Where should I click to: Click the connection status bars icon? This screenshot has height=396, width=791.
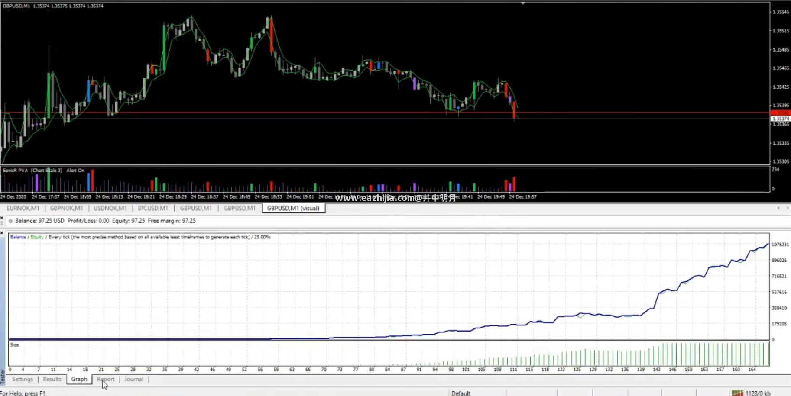pyautogui.click(x=737, y=393)
